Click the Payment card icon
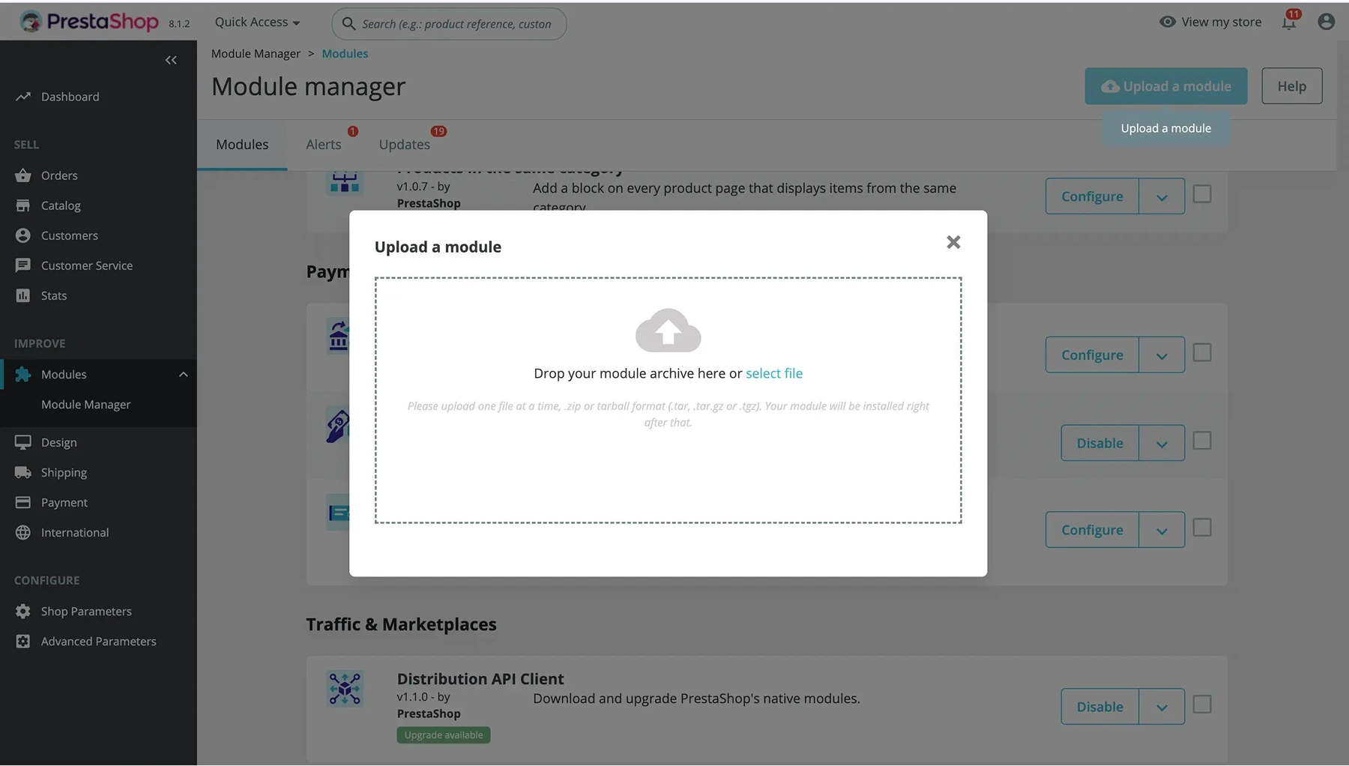The image size is (1349, 766). click(x=23, y=502)
